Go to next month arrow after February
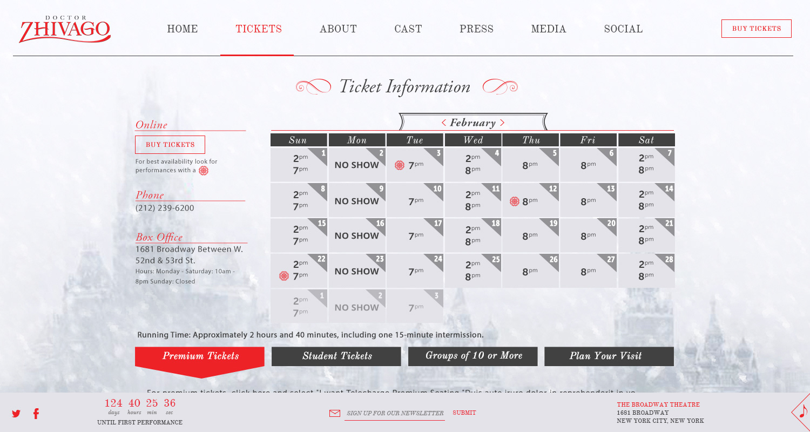Viewport: 810px width, 432px height. tap(502, 123)
